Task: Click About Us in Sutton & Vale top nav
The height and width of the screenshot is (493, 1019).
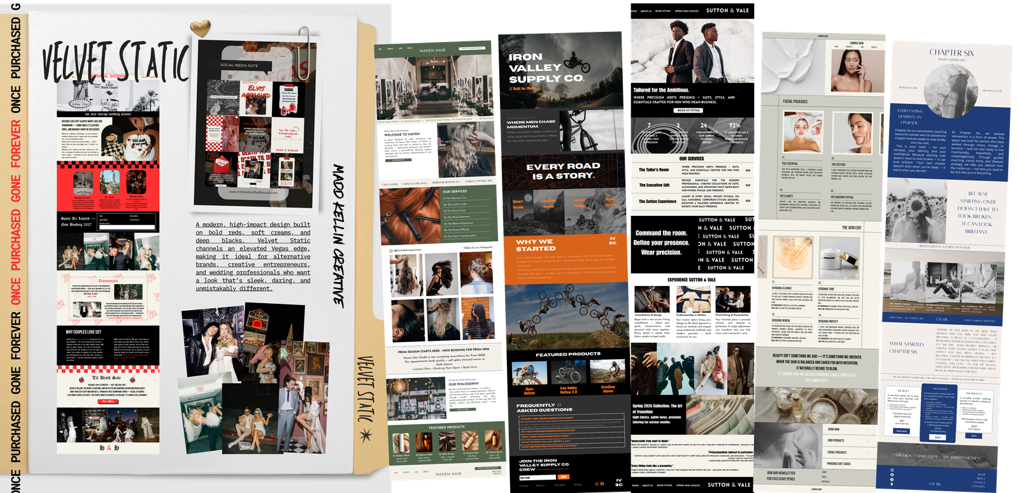Action: coord(646,11)
